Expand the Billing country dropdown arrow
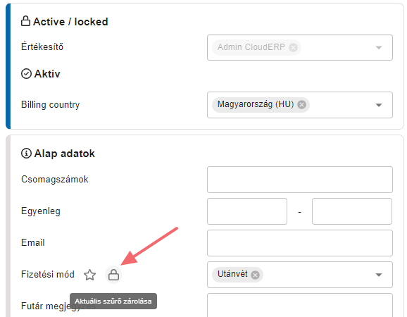This screenshot has width=407, height=317. [379, 105]
